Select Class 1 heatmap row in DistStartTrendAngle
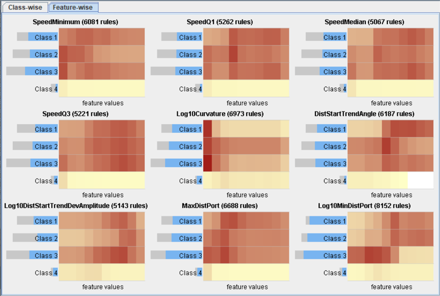Screen dimensions: 440x296 (390, 129)
